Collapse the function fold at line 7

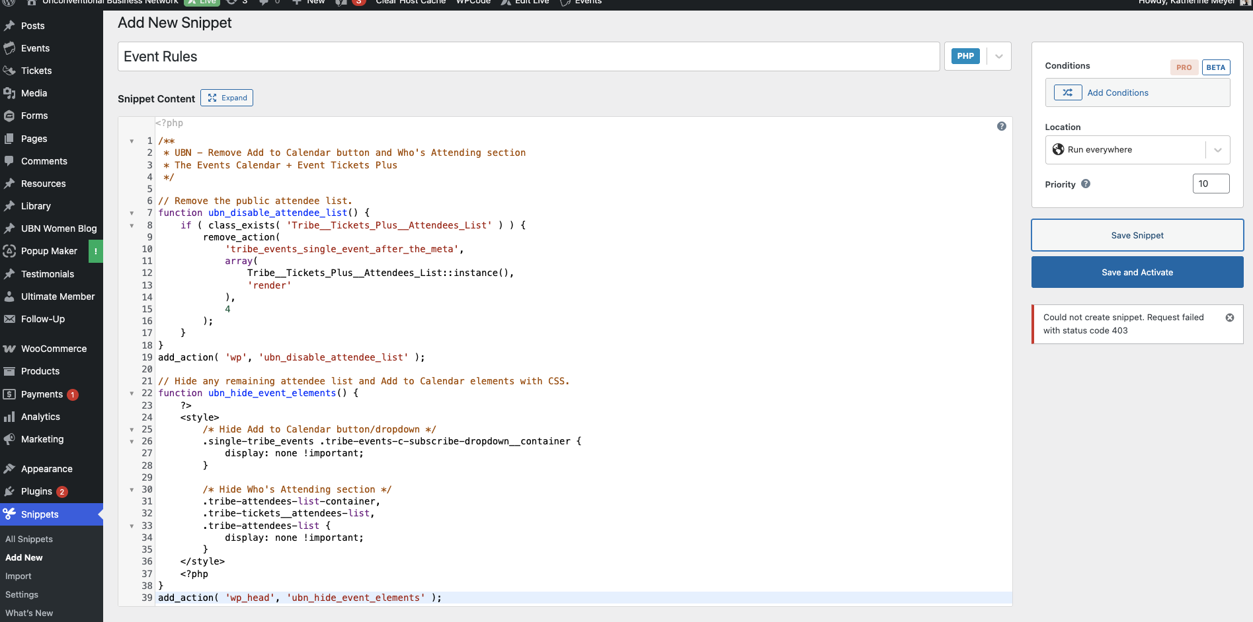click(x=132, y=213)
